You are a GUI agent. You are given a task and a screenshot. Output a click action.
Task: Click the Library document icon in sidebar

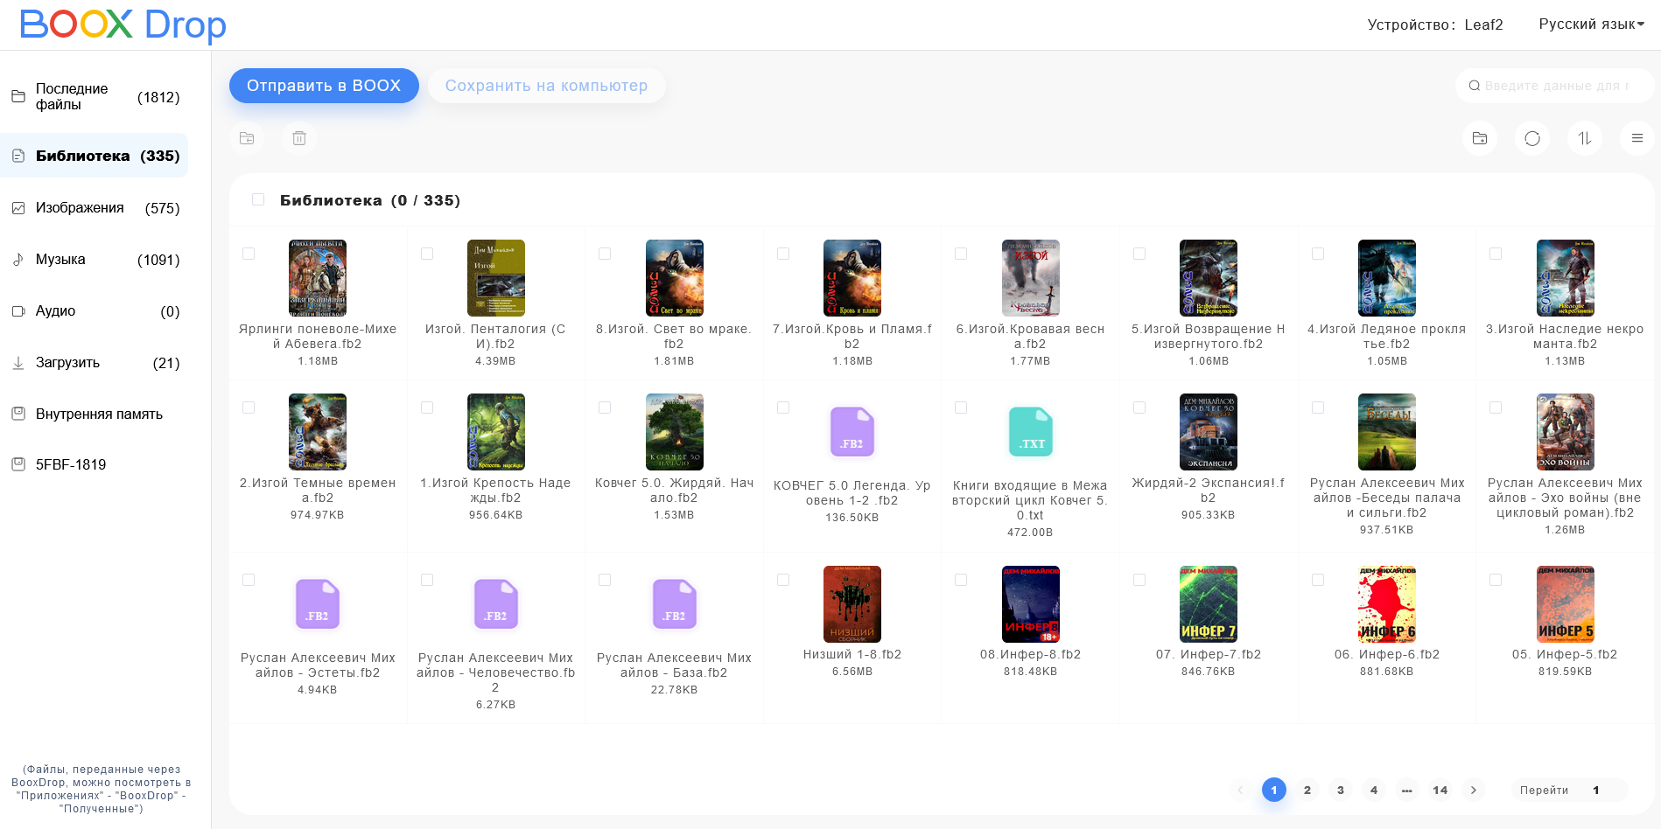[x=18, y=156]
